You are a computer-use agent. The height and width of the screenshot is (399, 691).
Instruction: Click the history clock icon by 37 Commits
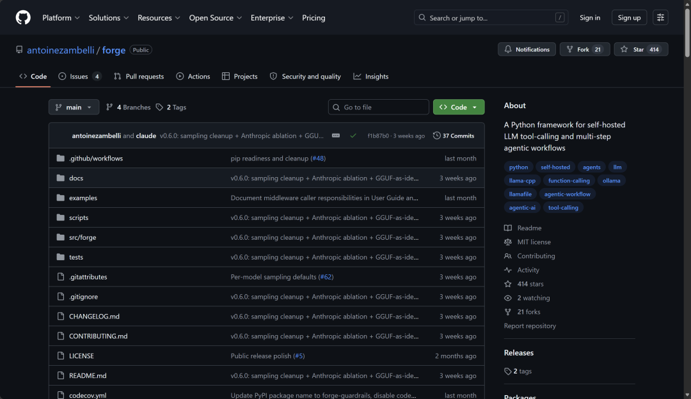pos(437,136)
